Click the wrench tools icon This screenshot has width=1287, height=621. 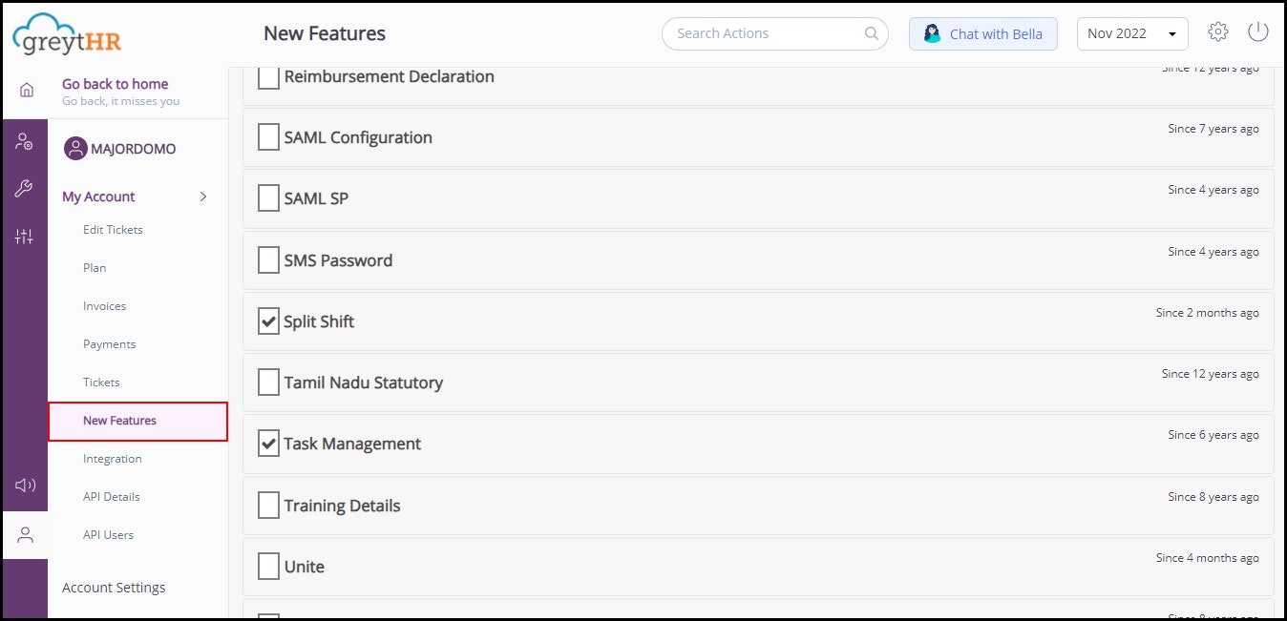point(25,189)
